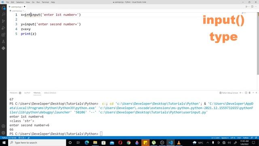Screen dimensions: 259x146
Task: Run Python file with play button
Action: [x=246, y=6]
